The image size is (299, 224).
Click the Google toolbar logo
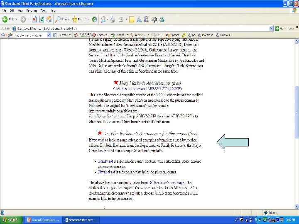[7, 35]
